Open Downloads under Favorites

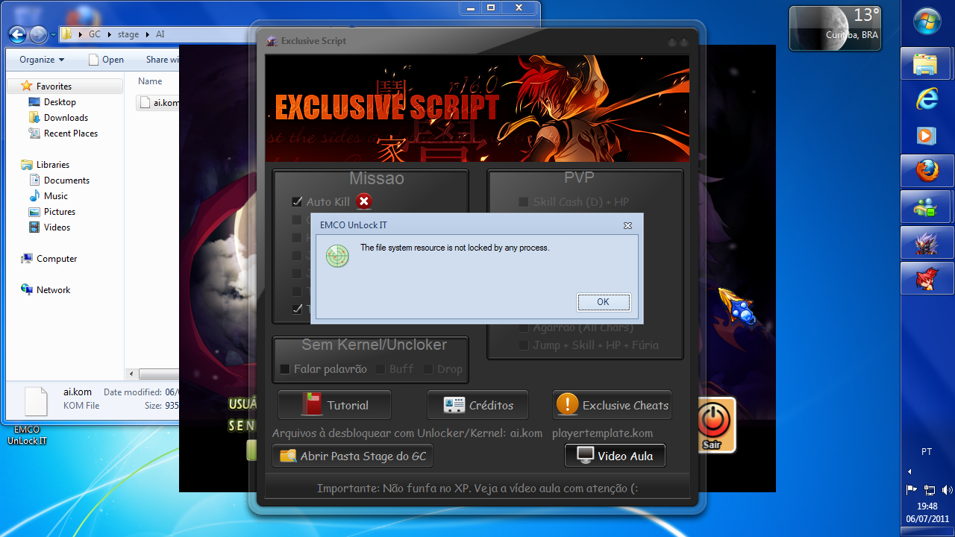(x=66, y=118)
